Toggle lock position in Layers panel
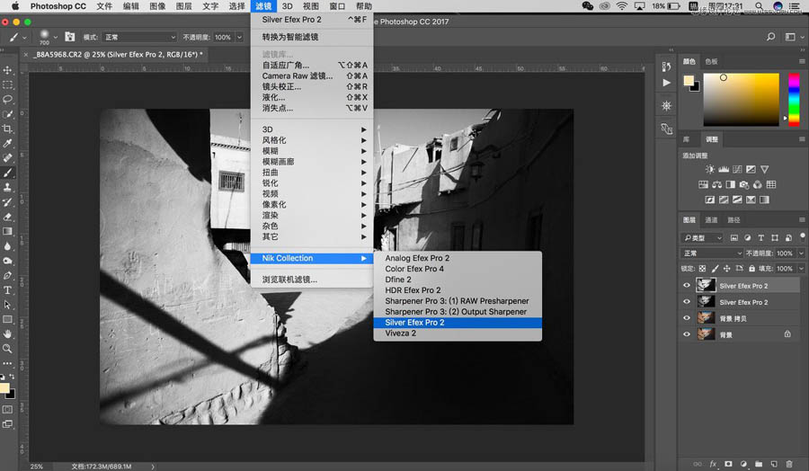Screen dimensions: 809x471 [727, 268]
